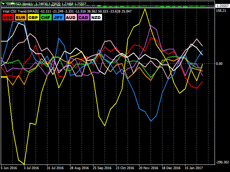This screenshot has width=230, height=172.
Task: Select the 15 Jan 2017 date label
Action: [x=194, y=168]
